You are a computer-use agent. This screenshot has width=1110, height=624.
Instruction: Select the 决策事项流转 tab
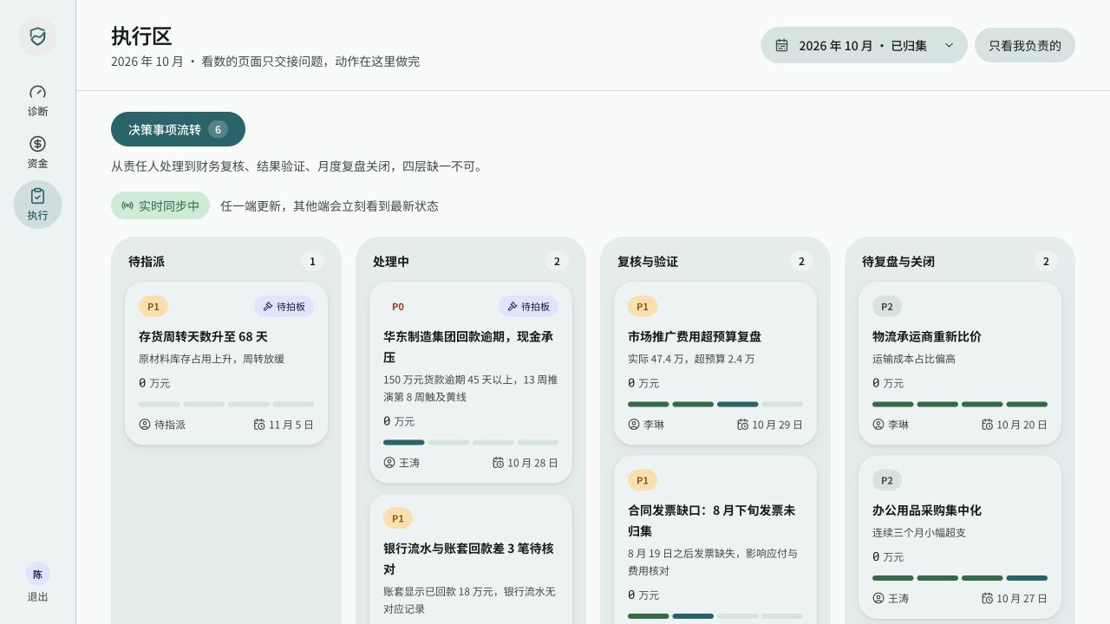pos(178,129)
